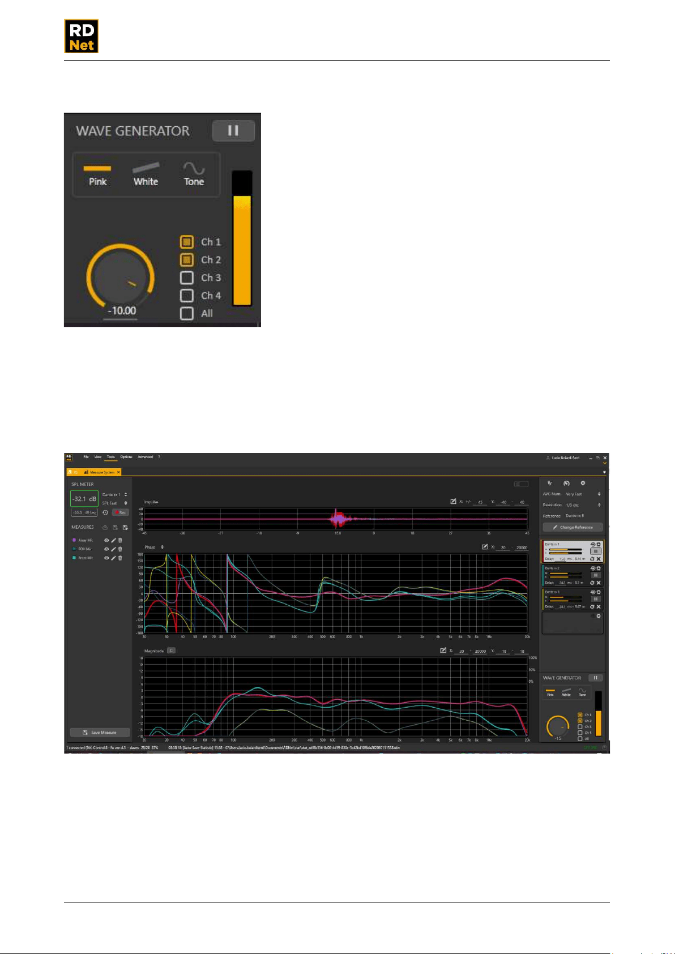The height and width of the screenshot is (954, 675).
Task: Click the Front Mic cyan color swatch
Action: pyautogui.click(x=74, y=558)
